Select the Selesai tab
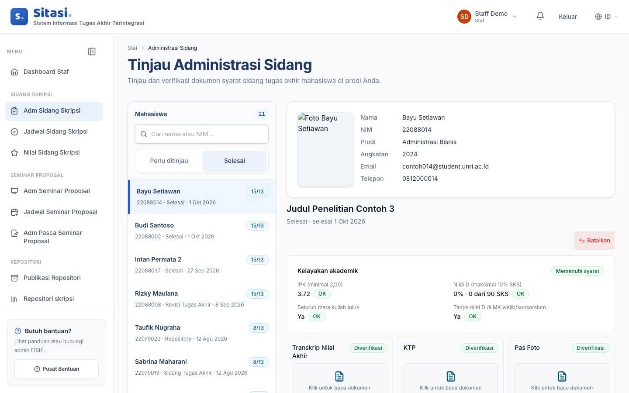Screen dimensions: 629x393 coord(235,161)
